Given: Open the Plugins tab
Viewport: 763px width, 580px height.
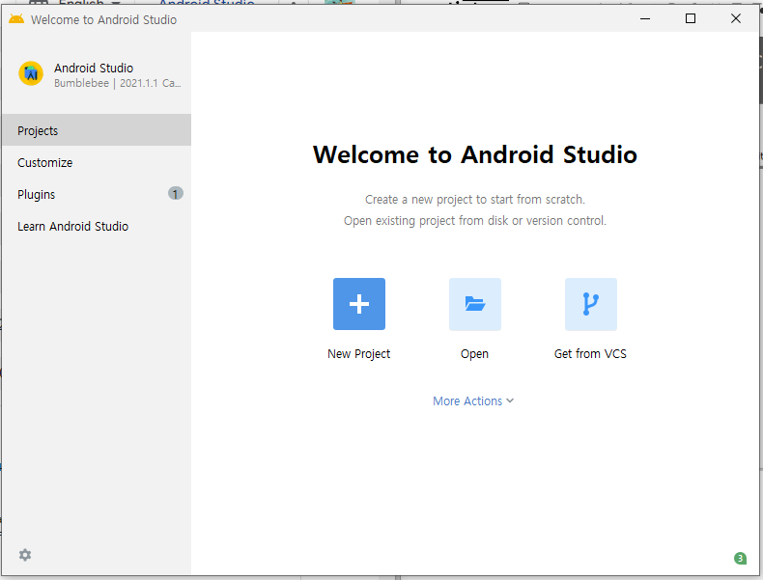Looking at the screenshot, I should (97, 194).
